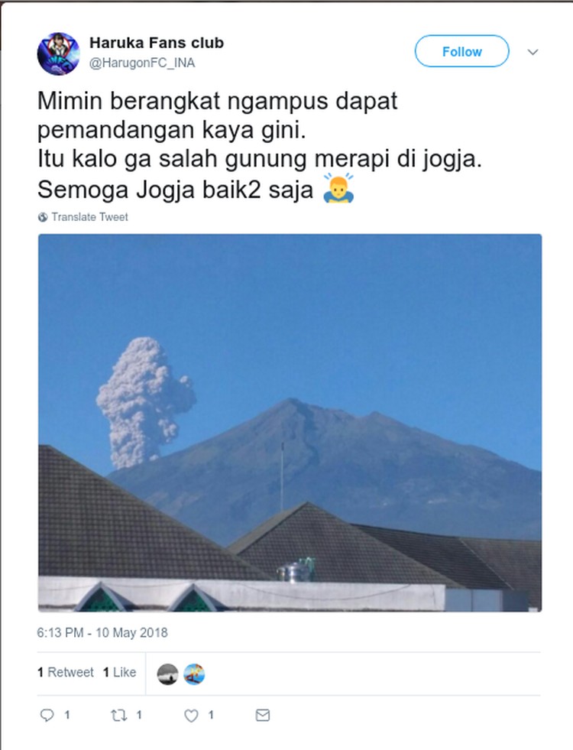
Task: Open Haruka Fans club profile avatar
Action: 58,54
